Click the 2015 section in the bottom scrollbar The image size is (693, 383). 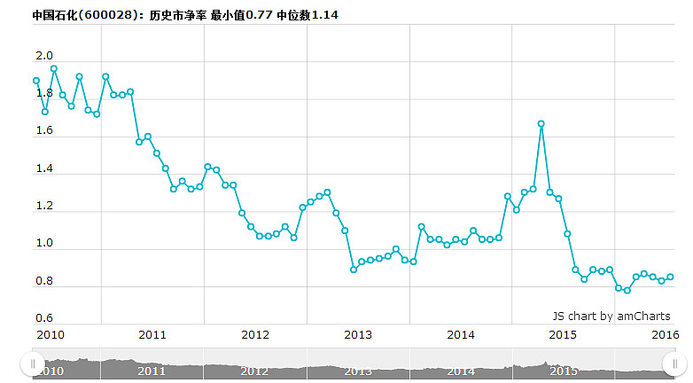point(564,371)
